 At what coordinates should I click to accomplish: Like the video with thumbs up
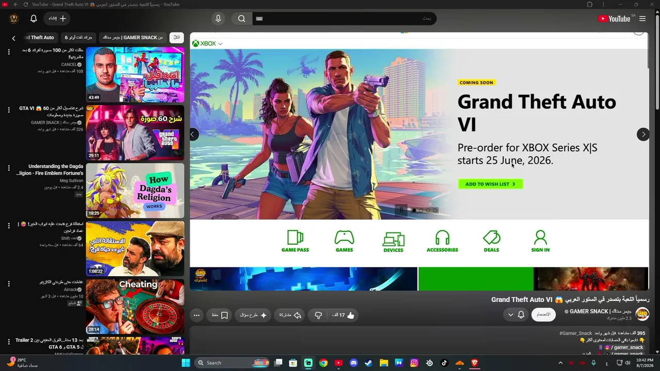click(x=343, y=315)
